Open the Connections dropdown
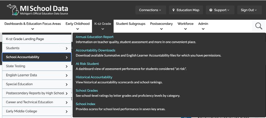The image size is (266, 118). pyautogui.click(x=150, y=10)
